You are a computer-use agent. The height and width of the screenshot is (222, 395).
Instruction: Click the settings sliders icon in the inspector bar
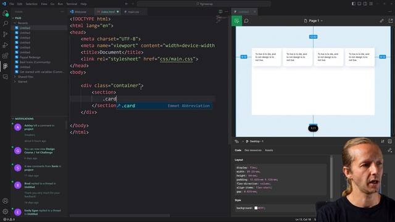pyautogui.click(x=383, y=141)
